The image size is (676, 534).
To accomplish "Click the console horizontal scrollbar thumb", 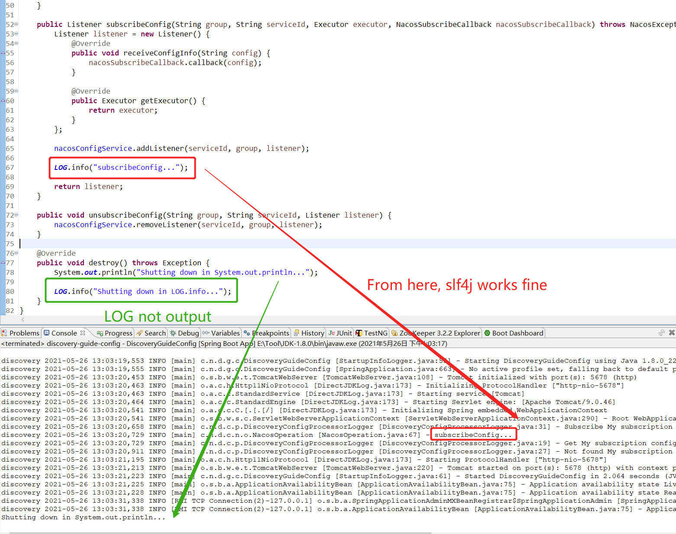I will 220,533.
